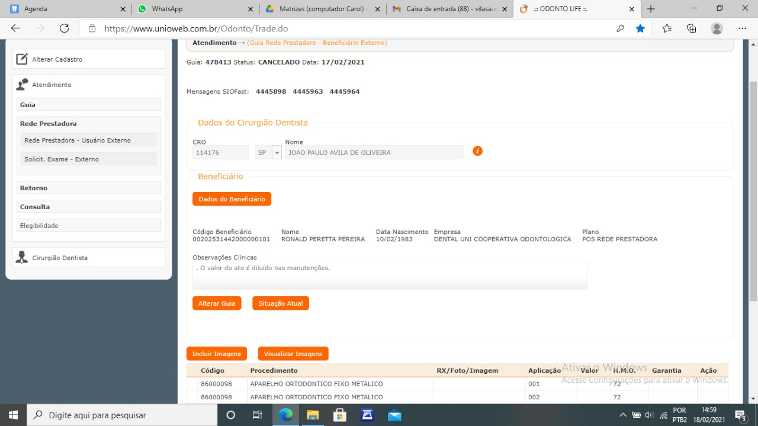Click the Edge icon in taskbar
The height and width of the screenshot is (426, 758).
285,415
